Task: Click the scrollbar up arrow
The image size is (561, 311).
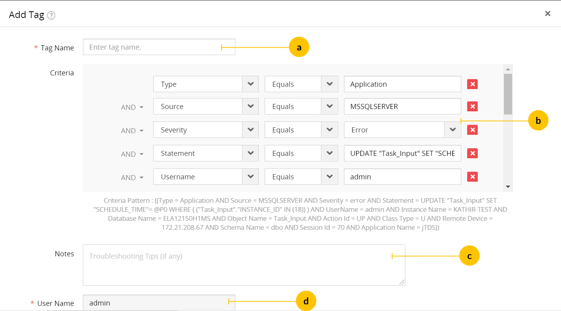Action: (508, 69)
